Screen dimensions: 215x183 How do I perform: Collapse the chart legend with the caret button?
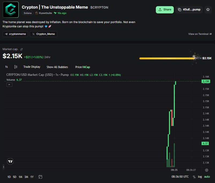tap(9, 85)
